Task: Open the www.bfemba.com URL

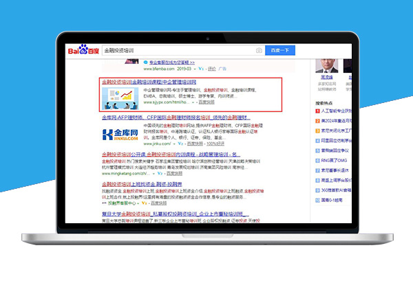Action: point(159,69)
